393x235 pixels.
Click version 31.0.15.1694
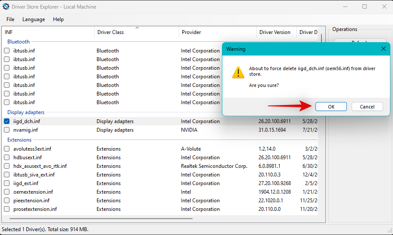pos(272,130)
